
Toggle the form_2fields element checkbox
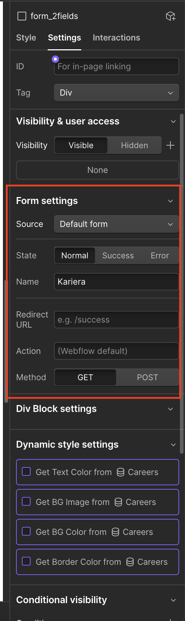tap(22, 16)
